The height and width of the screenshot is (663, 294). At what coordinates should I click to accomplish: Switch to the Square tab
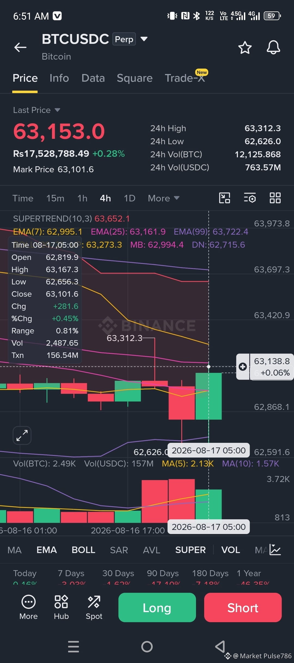(134, 78)
